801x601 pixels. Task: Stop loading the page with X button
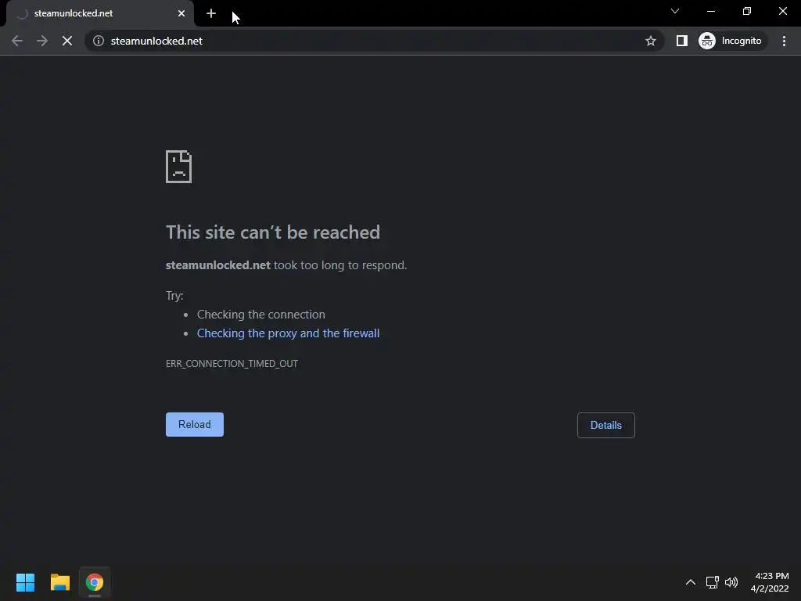coord(67,41)
